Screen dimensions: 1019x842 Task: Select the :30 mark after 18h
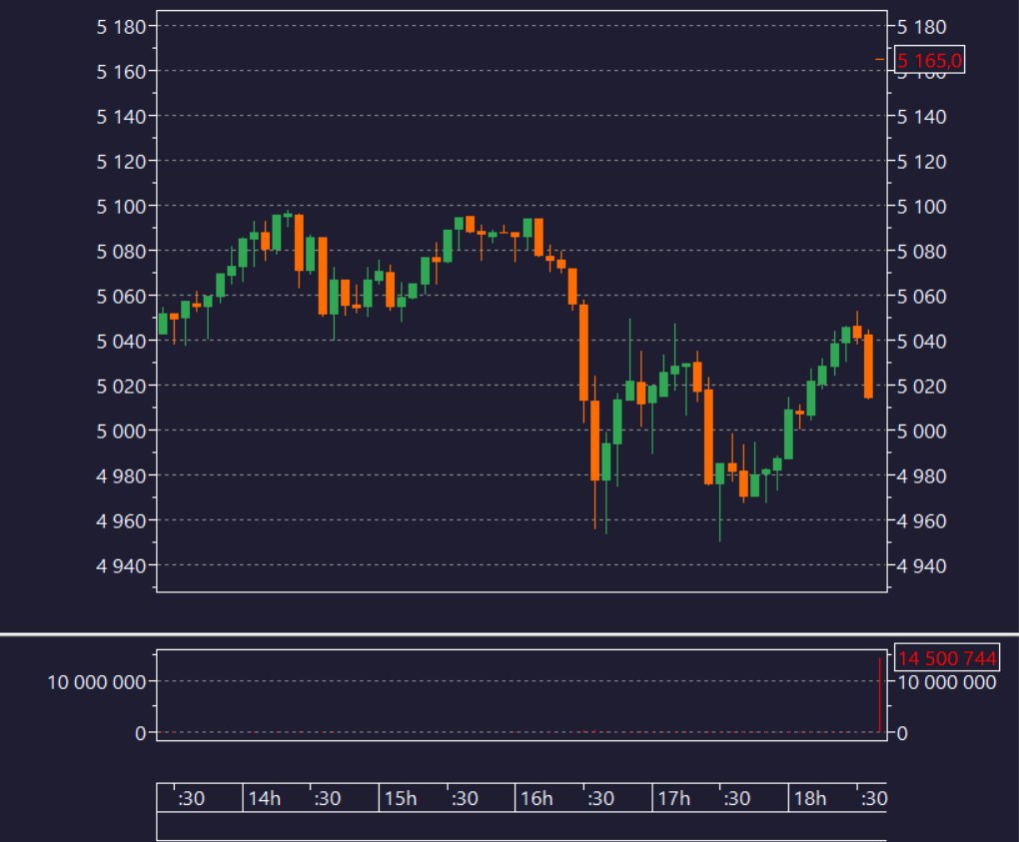click(873, 798)
